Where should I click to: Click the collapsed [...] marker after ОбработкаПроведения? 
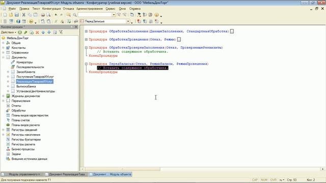tap(179, 40)
